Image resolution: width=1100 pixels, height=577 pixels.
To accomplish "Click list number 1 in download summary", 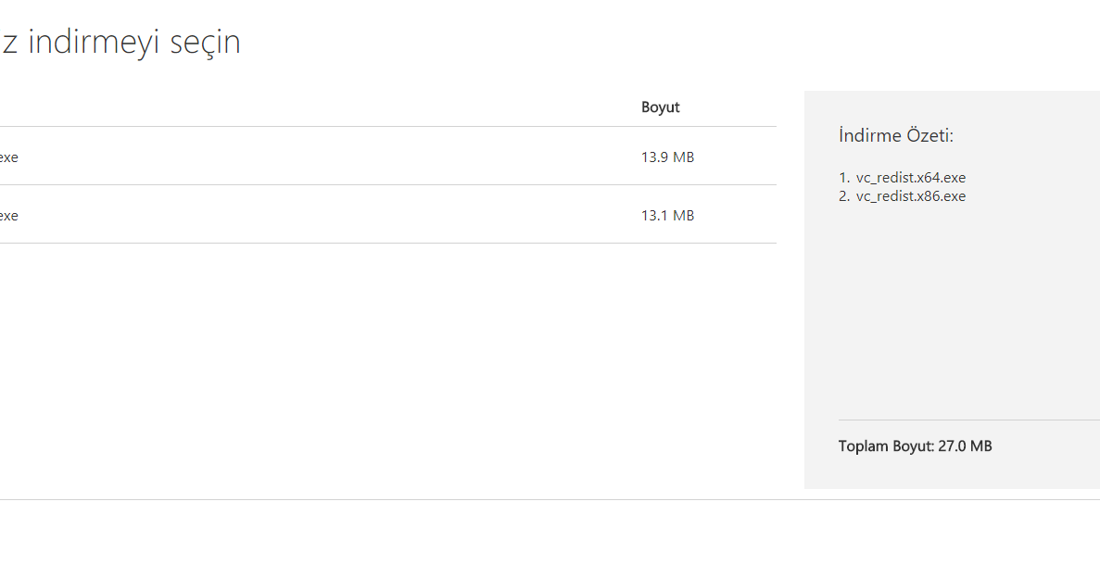I will click(844, 178).
